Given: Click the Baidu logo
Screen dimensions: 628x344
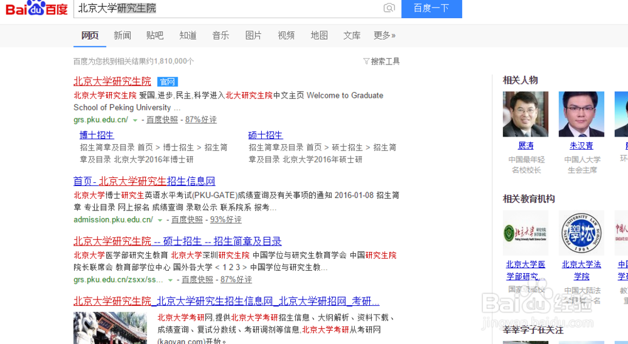Looking at the screenshot, I should point(36,8).
